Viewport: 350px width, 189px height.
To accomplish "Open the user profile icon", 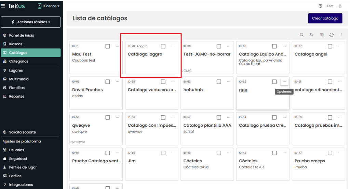I will tap(340, 6).
